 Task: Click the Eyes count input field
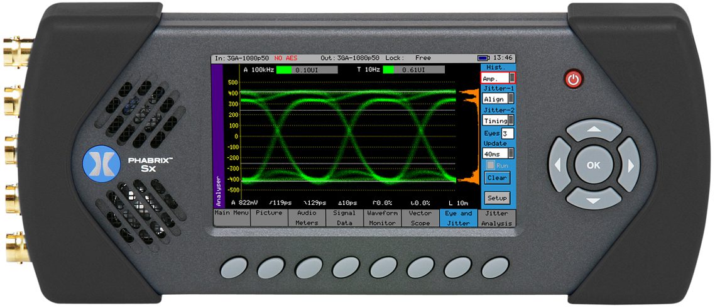[508, 133]
